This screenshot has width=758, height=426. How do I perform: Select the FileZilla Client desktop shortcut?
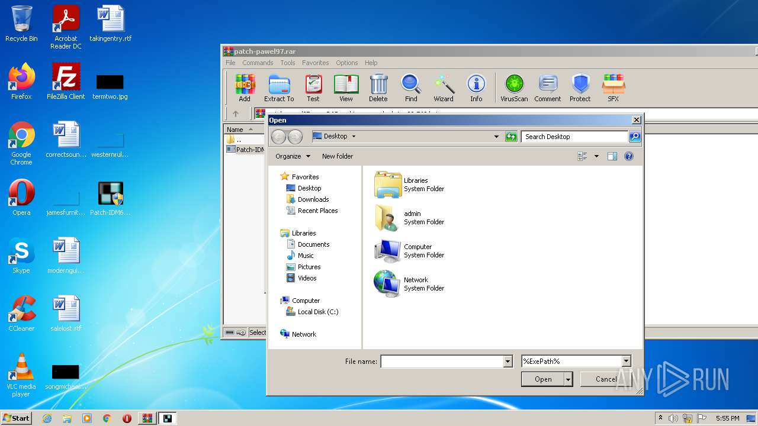click(66, 82)
